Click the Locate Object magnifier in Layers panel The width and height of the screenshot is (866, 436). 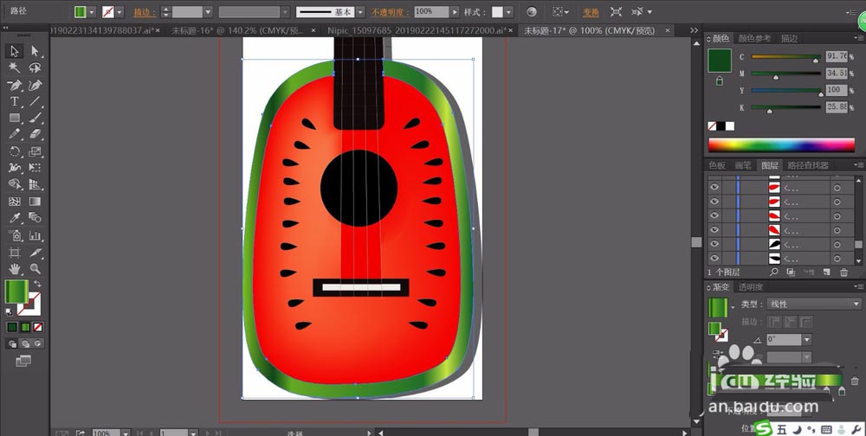[774, 272]
